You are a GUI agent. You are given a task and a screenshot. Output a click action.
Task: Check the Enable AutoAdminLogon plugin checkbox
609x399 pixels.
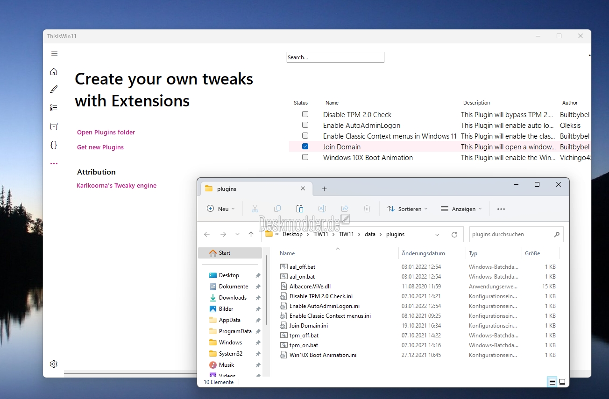click(x=305, y=125)
